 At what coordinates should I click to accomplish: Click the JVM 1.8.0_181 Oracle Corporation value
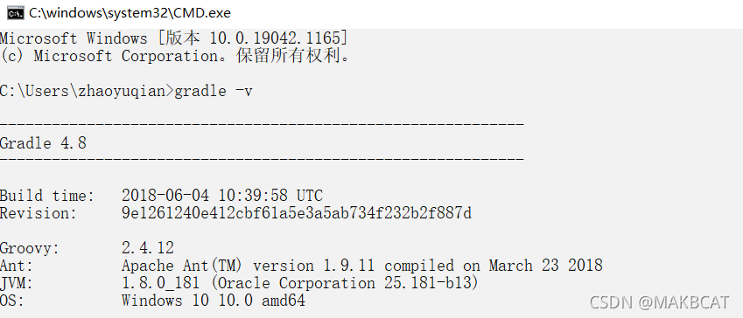tap(300, 283)
